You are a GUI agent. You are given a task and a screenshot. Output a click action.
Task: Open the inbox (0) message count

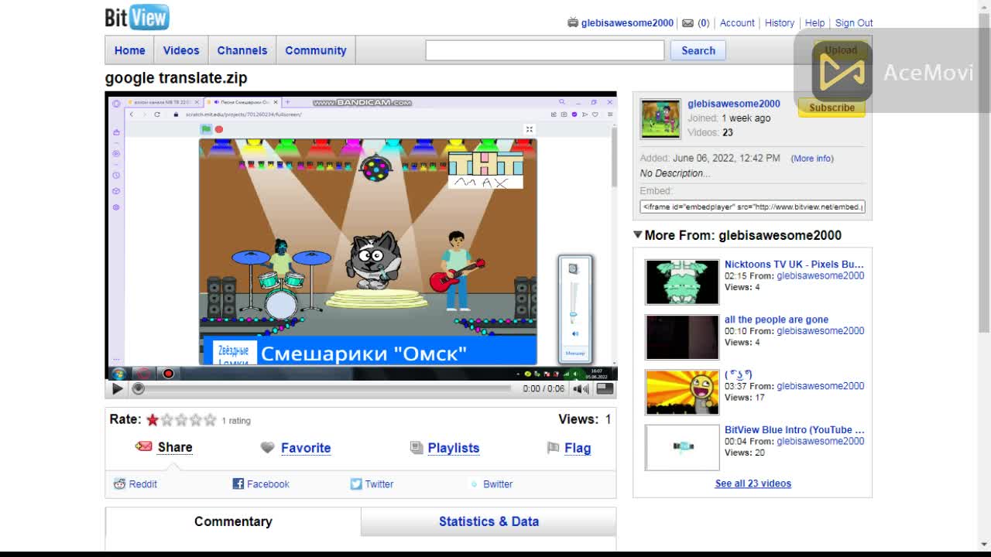click(x=703, y=23)
